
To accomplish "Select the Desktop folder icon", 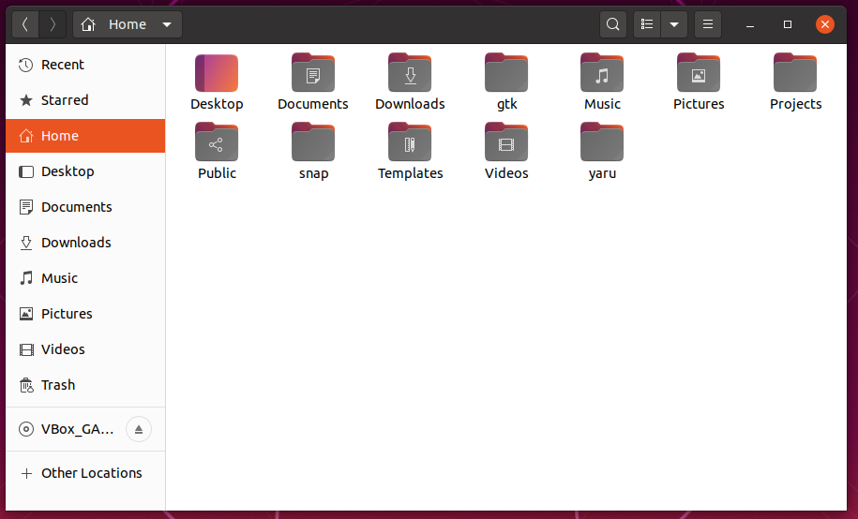I will (x=217, y=73).
